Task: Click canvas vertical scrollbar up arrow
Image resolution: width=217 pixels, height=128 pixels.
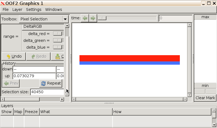Action: [189, 25]
